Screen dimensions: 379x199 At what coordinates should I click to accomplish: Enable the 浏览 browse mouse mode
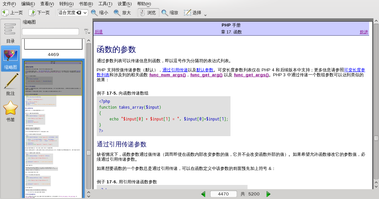coord(149,12)
